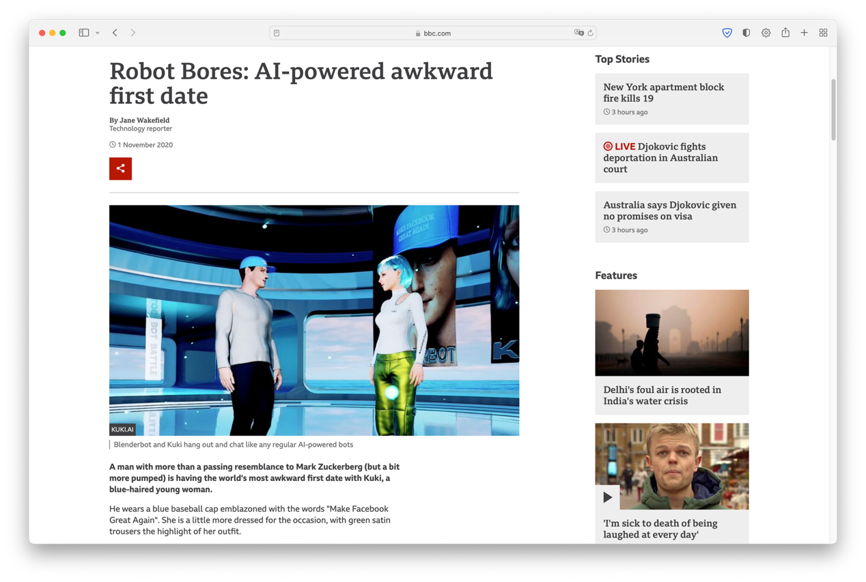Click the translate page icon
Viewport: 866px width, 582px height.
(578, 33)
